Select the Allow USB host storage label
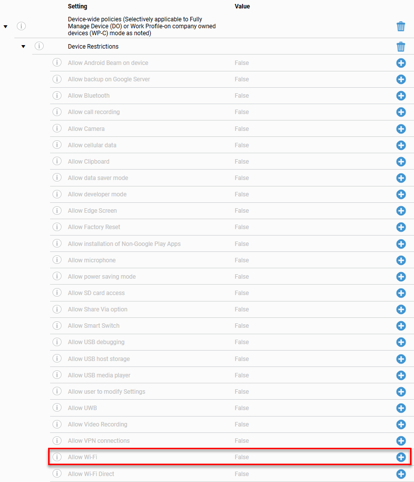The image size is (414, 482). pos(99,359)
